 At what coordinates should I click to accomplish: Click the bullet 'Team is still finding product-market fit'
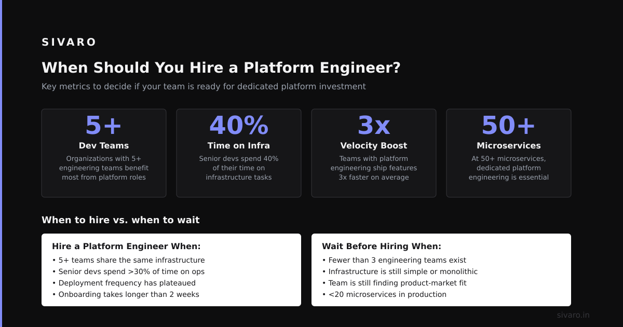point(394,283)
